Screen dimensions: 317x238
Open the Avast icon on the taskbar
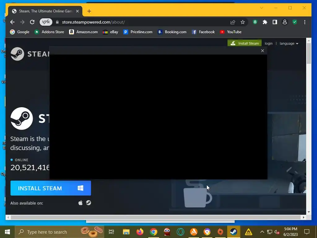point(194,232)
